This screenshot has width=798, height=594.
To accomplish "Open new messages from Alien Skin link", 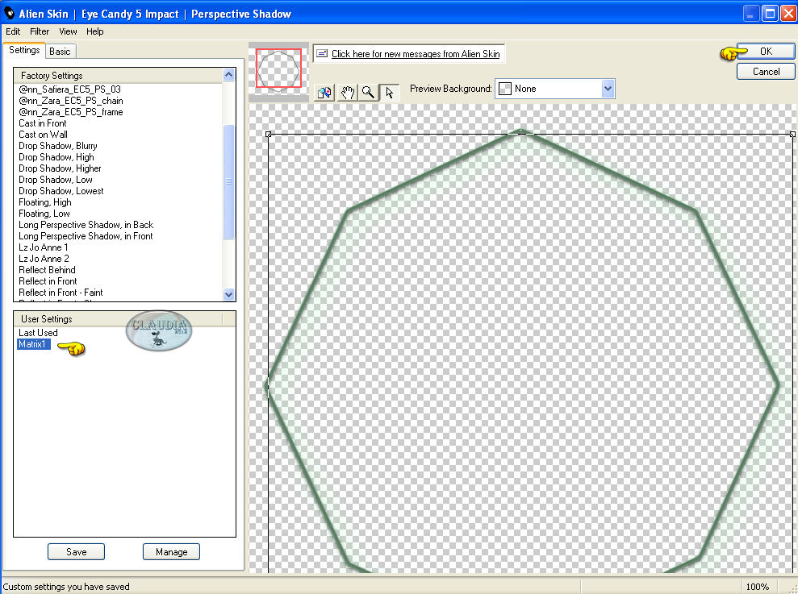I will click(416, 54).
